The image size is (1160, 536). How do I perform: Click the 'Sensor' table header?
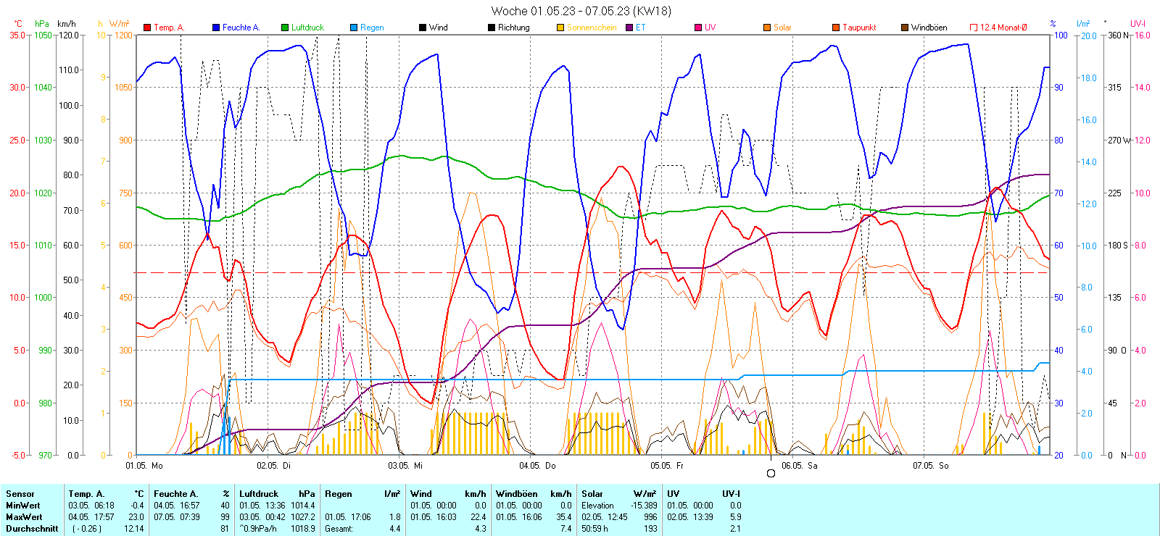click(20, 494)
